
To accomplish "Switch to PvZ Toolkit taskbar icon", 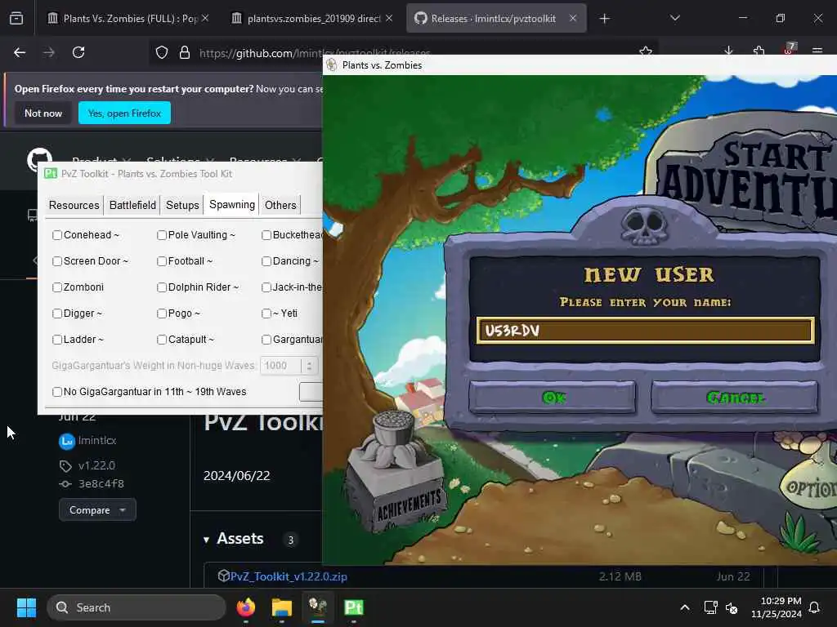I will click(353, 607).
